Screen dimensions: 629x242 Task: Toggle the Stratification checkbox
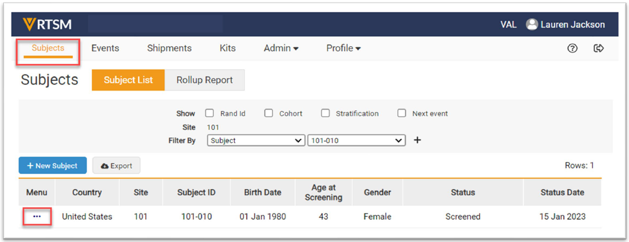tap(325, 114)
